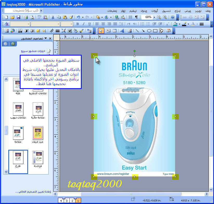The height and width of the screenshot is (204, 214).
Task: Select the عيد ميلاد design thumbnail
Action: [38, 133]
